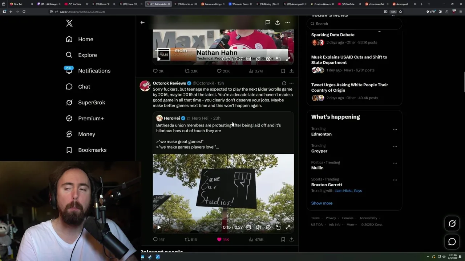Screen dimensions: 465x261
Task: Open Bookmarks in the sidebar
Action: pos(86,150)
